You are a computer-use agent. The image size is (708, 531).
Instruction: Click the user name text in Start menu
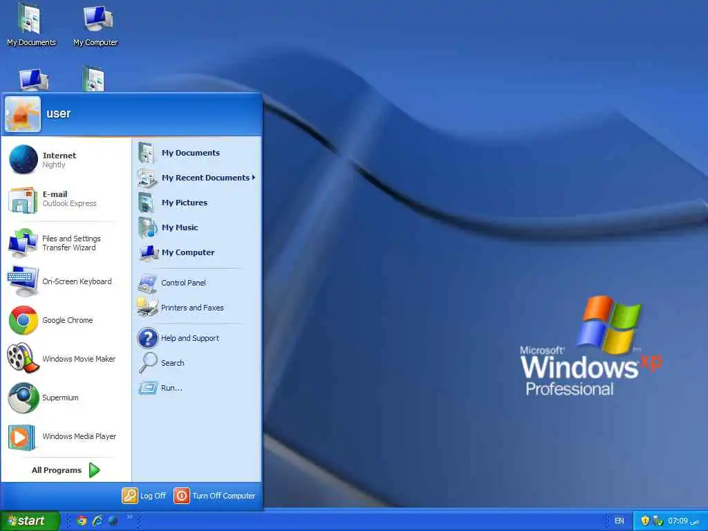[x=59, y=113]
